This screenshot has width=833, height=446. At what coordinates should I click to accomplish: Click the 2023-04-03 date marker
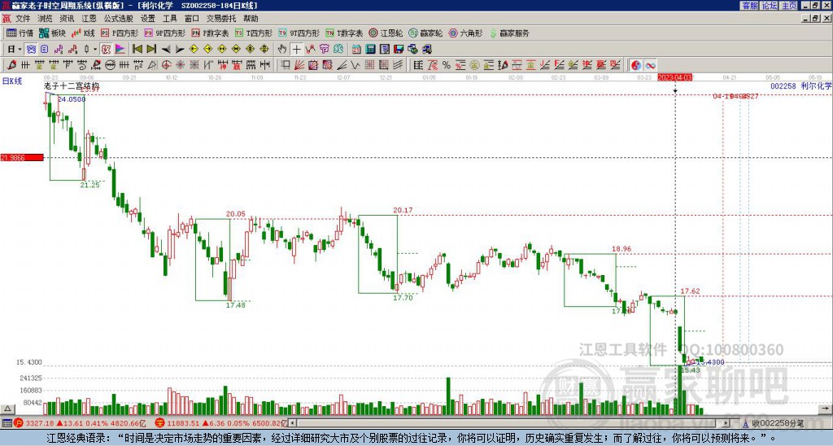point(674,77)
